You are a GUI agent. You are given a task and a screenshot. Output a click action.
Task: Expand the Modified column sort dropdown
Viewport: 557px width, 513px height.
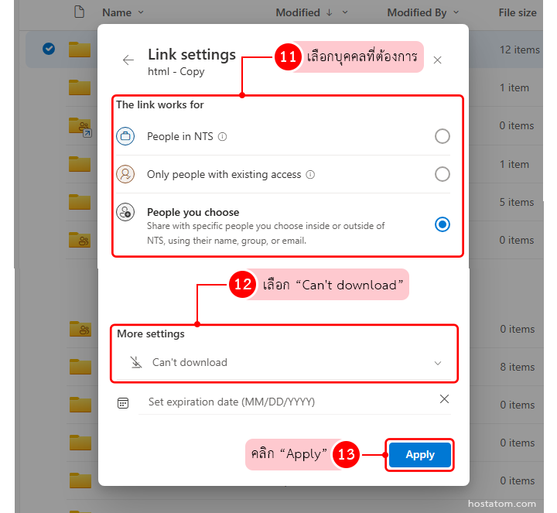coord(345,12)
